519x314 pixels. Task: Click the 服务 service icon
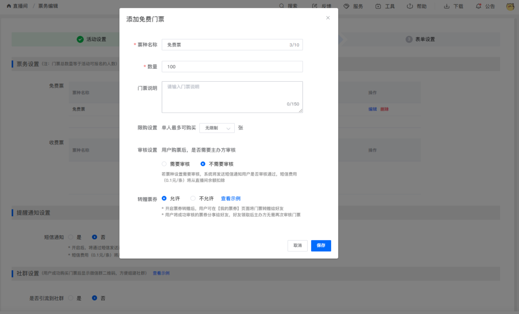click(x=346, y=6)
